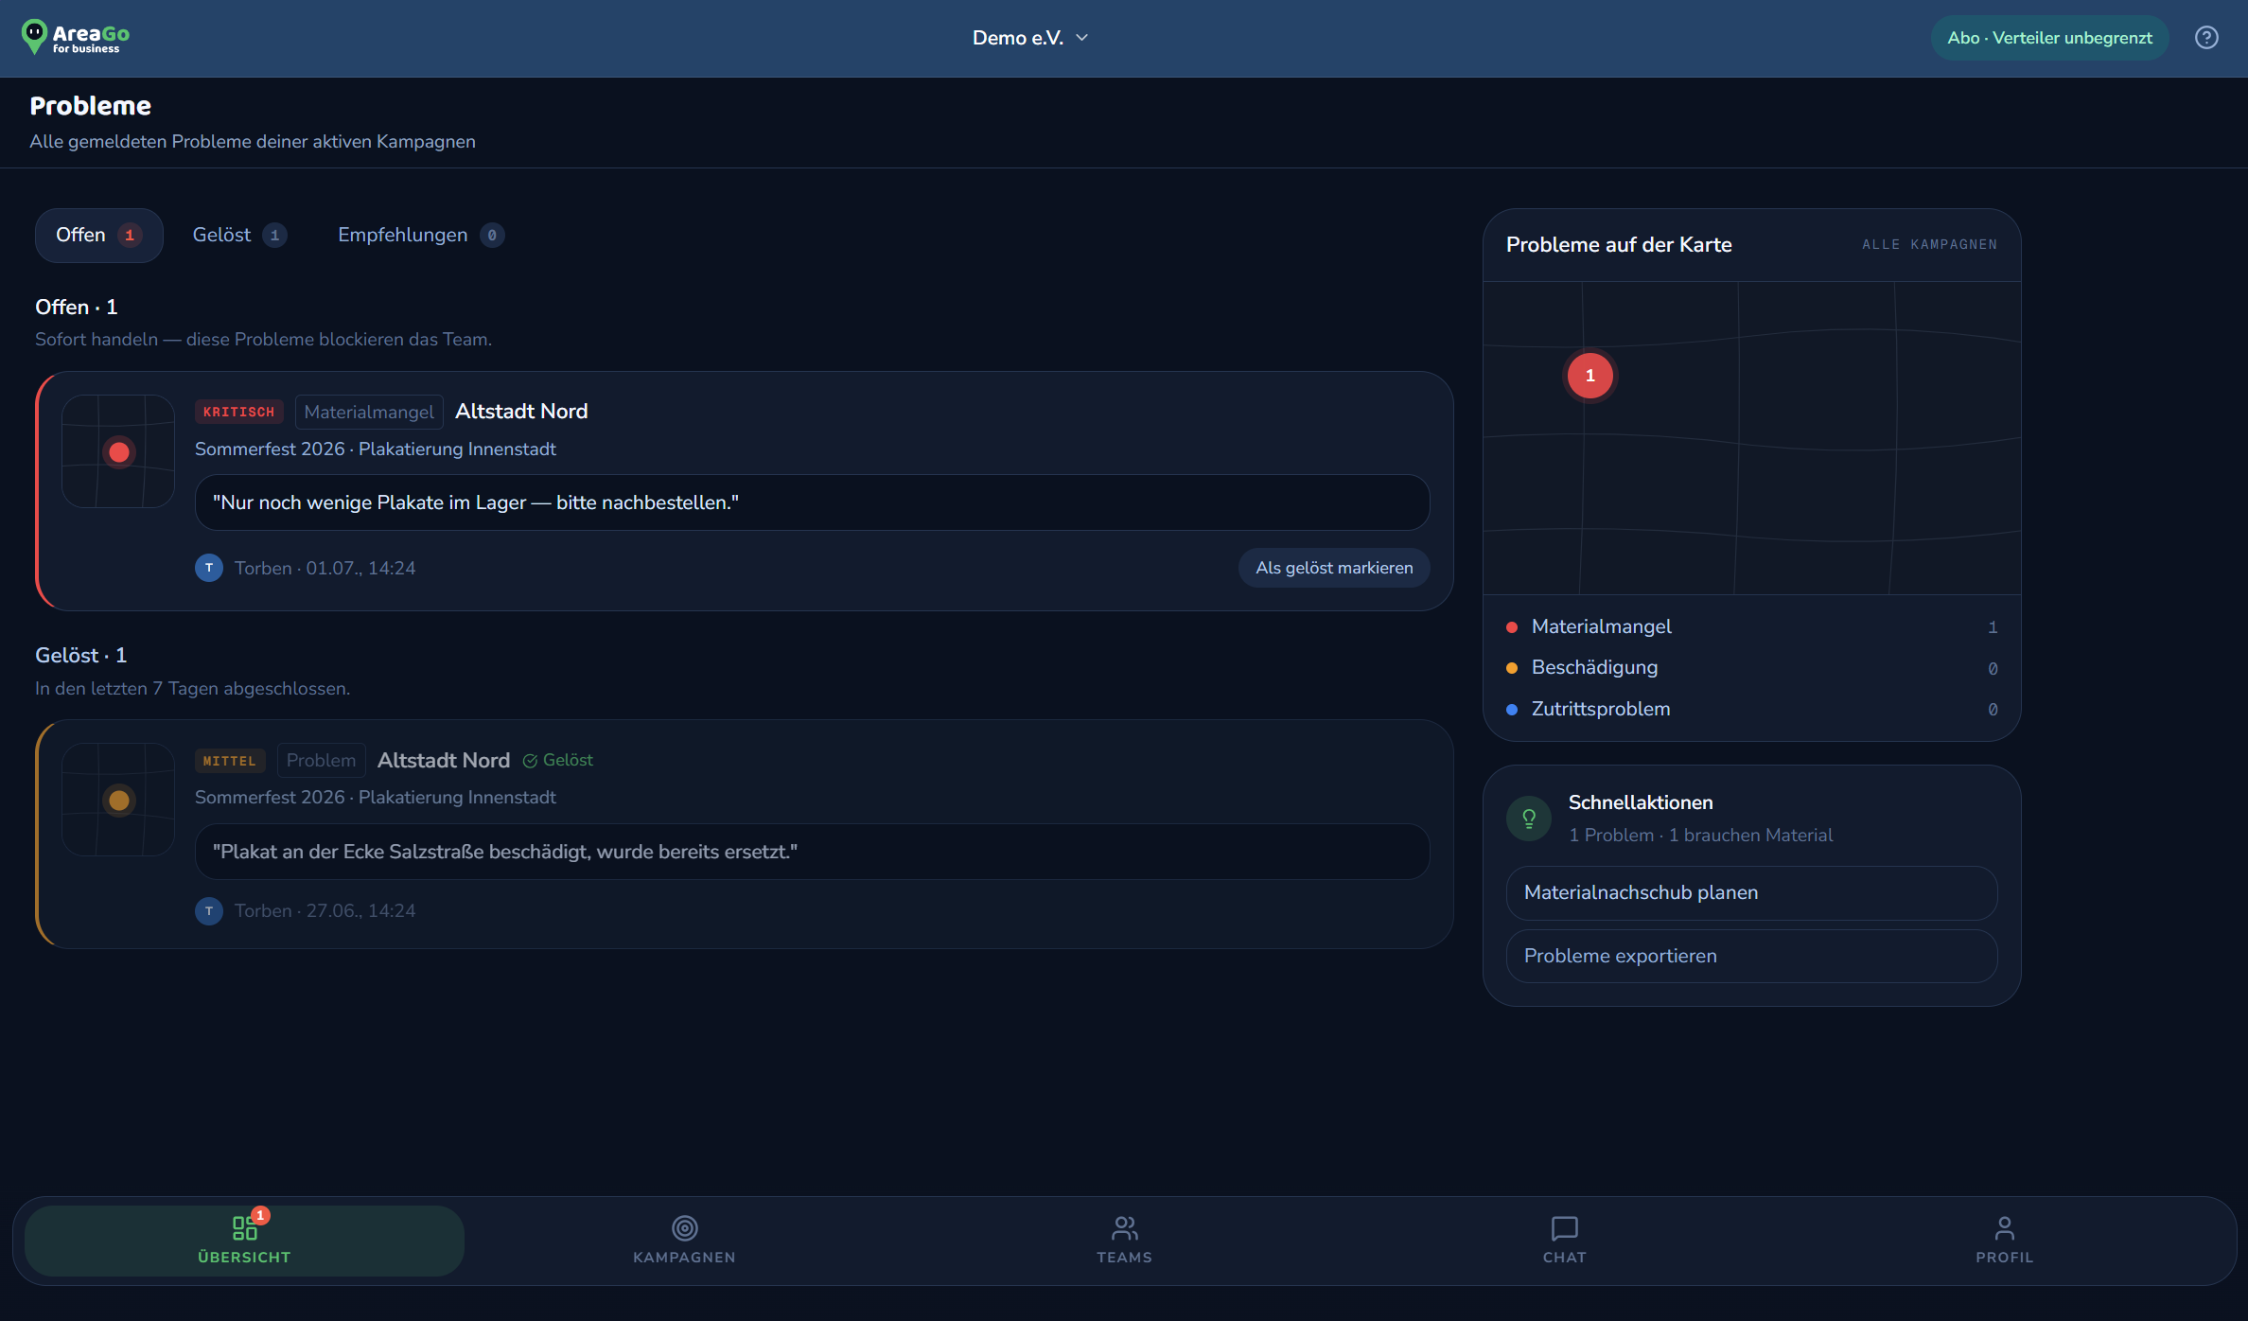Open the Empfehlungen tab
This screenshot has width=2248, height=1321.
point(421,235)
